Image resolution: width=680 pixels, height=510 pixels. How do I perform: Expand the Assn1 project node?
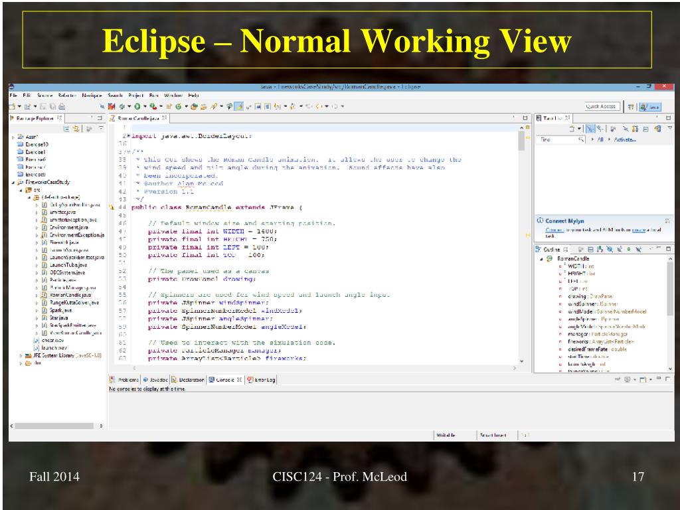click(x=13, y=137)
